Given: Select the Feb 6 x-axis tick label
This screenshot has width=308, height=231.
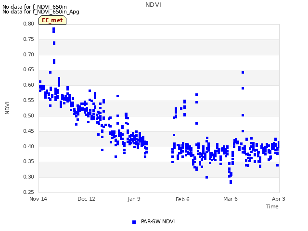Looking at the screenshot, I should point(182,199).
